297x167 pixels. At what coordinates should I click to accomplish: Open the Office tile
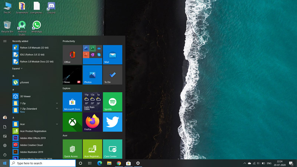[72, 55]
